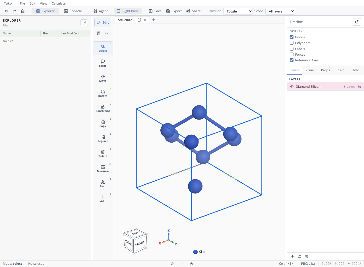The width and height of the screenshot is (364, 267).
Task: Enable the Labels checkbox
Action: pyautogui.click(x=291, y=49)
